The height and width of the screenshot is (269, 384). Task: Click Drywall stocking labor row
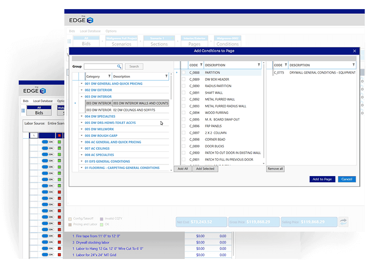coord(93,242)
